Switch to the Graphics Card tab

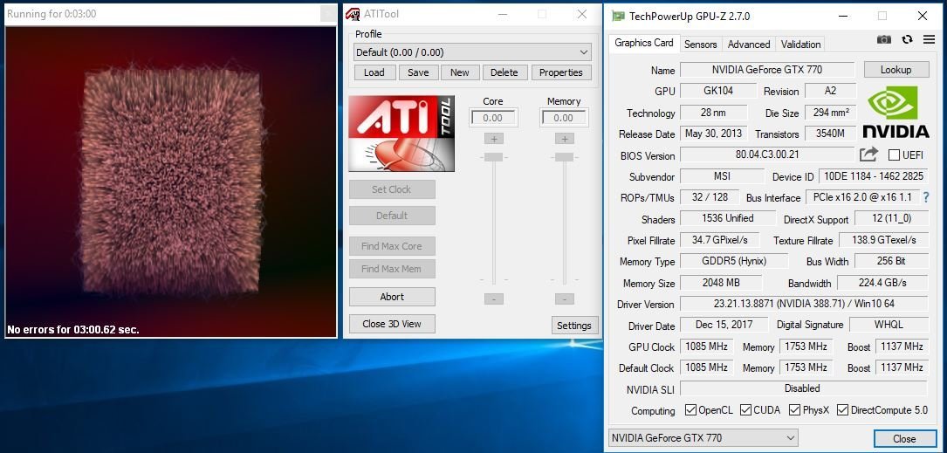[644, 43]
